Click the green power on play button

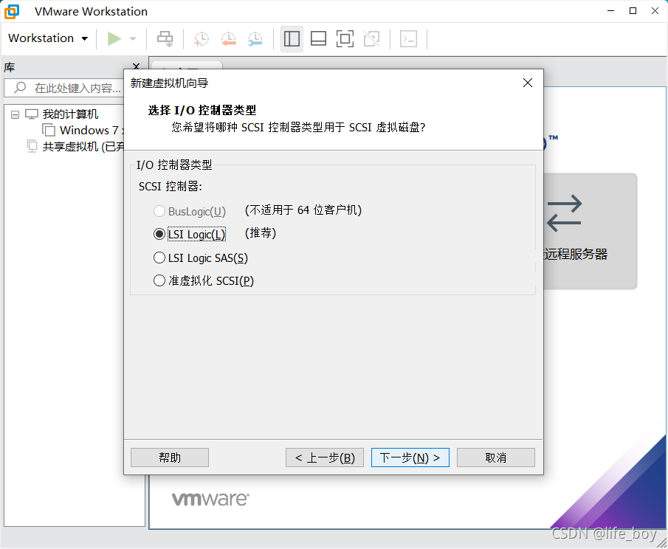114,39
